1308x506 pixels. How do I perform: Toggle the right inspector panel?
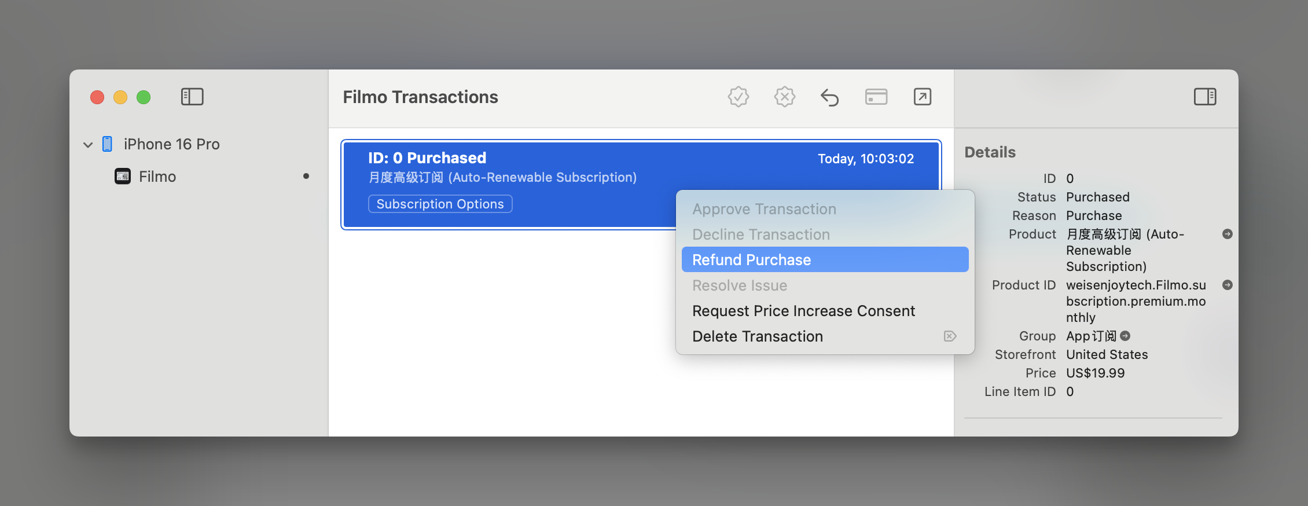(1205, 97)
